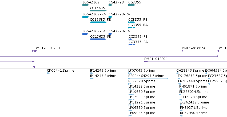The width and height of the screenshot is (227, 117).
Task: Select the CG15635-RB transcript bar
Action: [98, 22]
